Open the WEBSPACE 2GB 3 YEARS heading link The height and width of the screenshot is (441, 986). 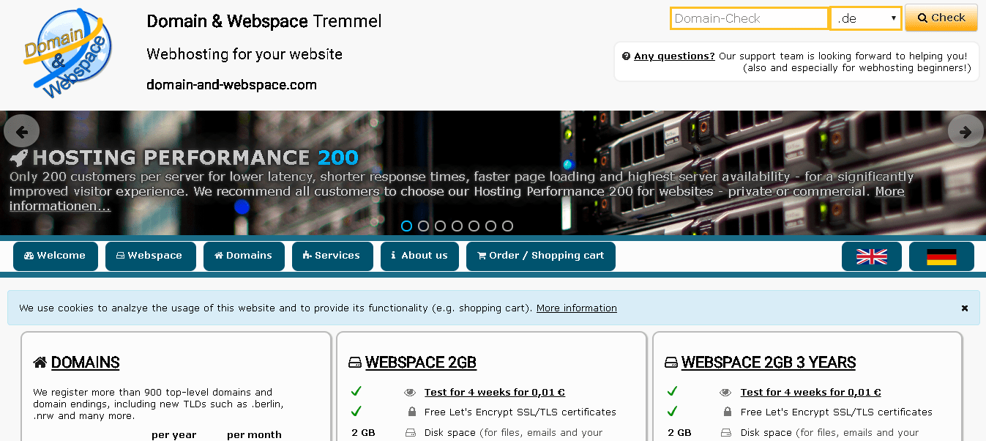pyautogui.click(x=769, y=363)
